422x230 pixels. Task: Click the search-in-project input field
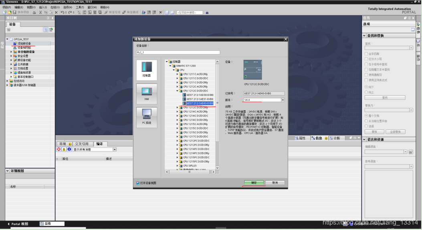[x=190, y=12]
